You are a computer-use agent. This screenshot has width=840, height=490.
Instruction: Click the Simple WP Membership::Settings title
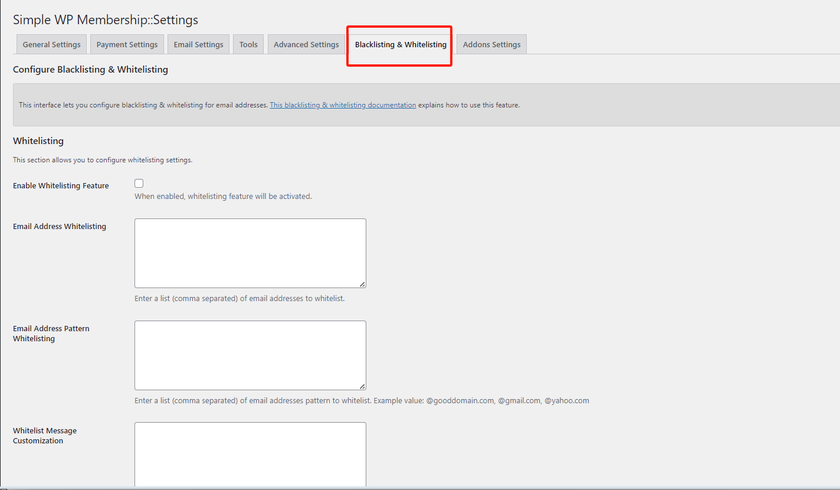coord(105,19)
